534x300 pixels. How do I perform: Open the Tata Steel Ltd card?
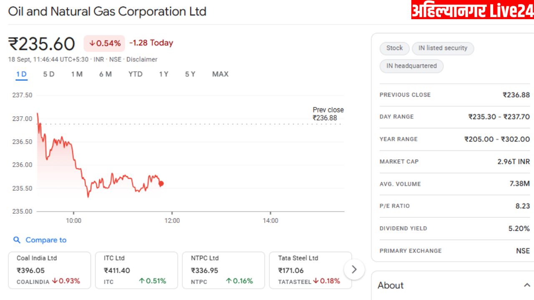click(x=310, y=270)
